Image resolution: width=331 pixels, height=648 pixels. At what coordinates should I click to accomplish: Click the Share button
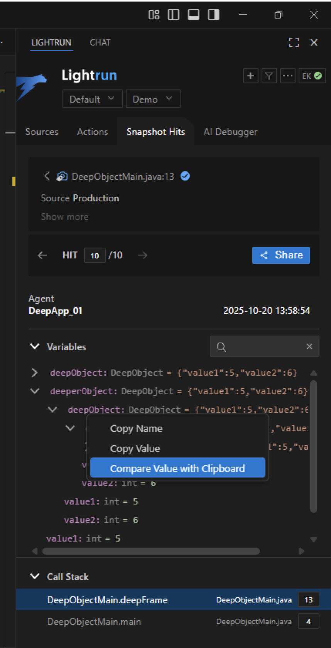point(281,255)
